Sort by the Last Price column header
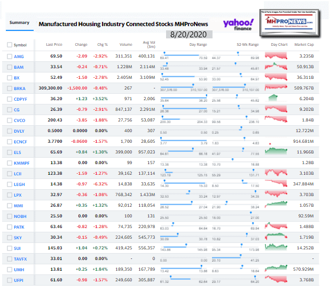 pos(54,45)
